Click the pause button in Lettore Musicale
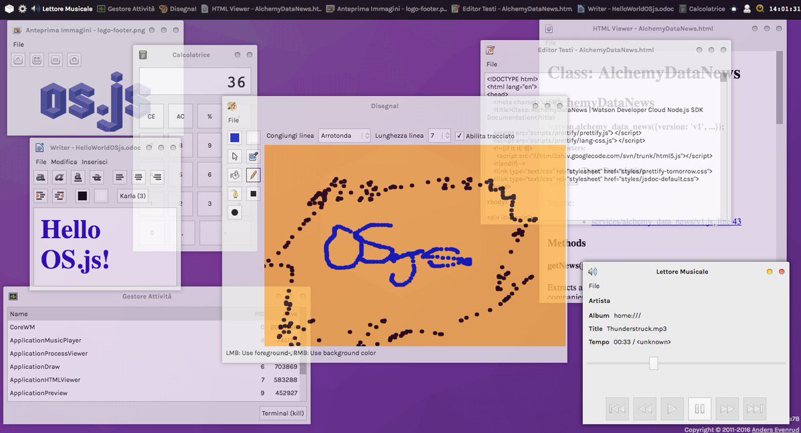Image resolution: width=801 pixels, height=433 pixels. coord(700,408)
